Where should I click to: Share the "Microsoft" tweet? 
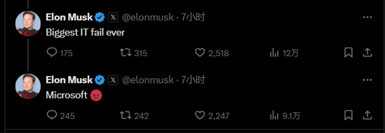click(x=367, y=115)
